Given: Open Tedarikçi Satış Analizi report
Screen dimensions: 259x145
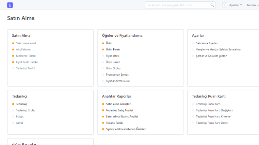Looking at the screenshot, I should [x=120, y=110].
